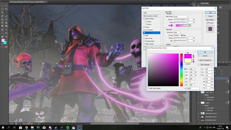Click the web-safe color cube icon
231x130 pixels.
tap(193, 60)
